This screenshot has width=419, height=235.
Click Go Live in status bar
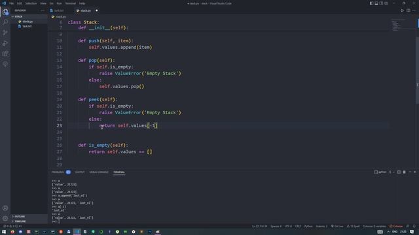337,227
